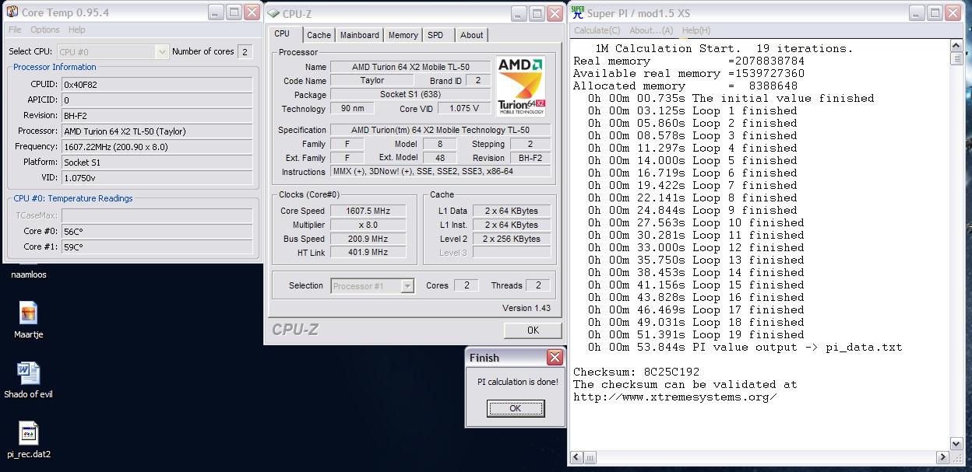The height and width of the screenshot is (472, 972).
Task: Click the Core #0 temperature value 56C°
Action: (x=157, y=231)
